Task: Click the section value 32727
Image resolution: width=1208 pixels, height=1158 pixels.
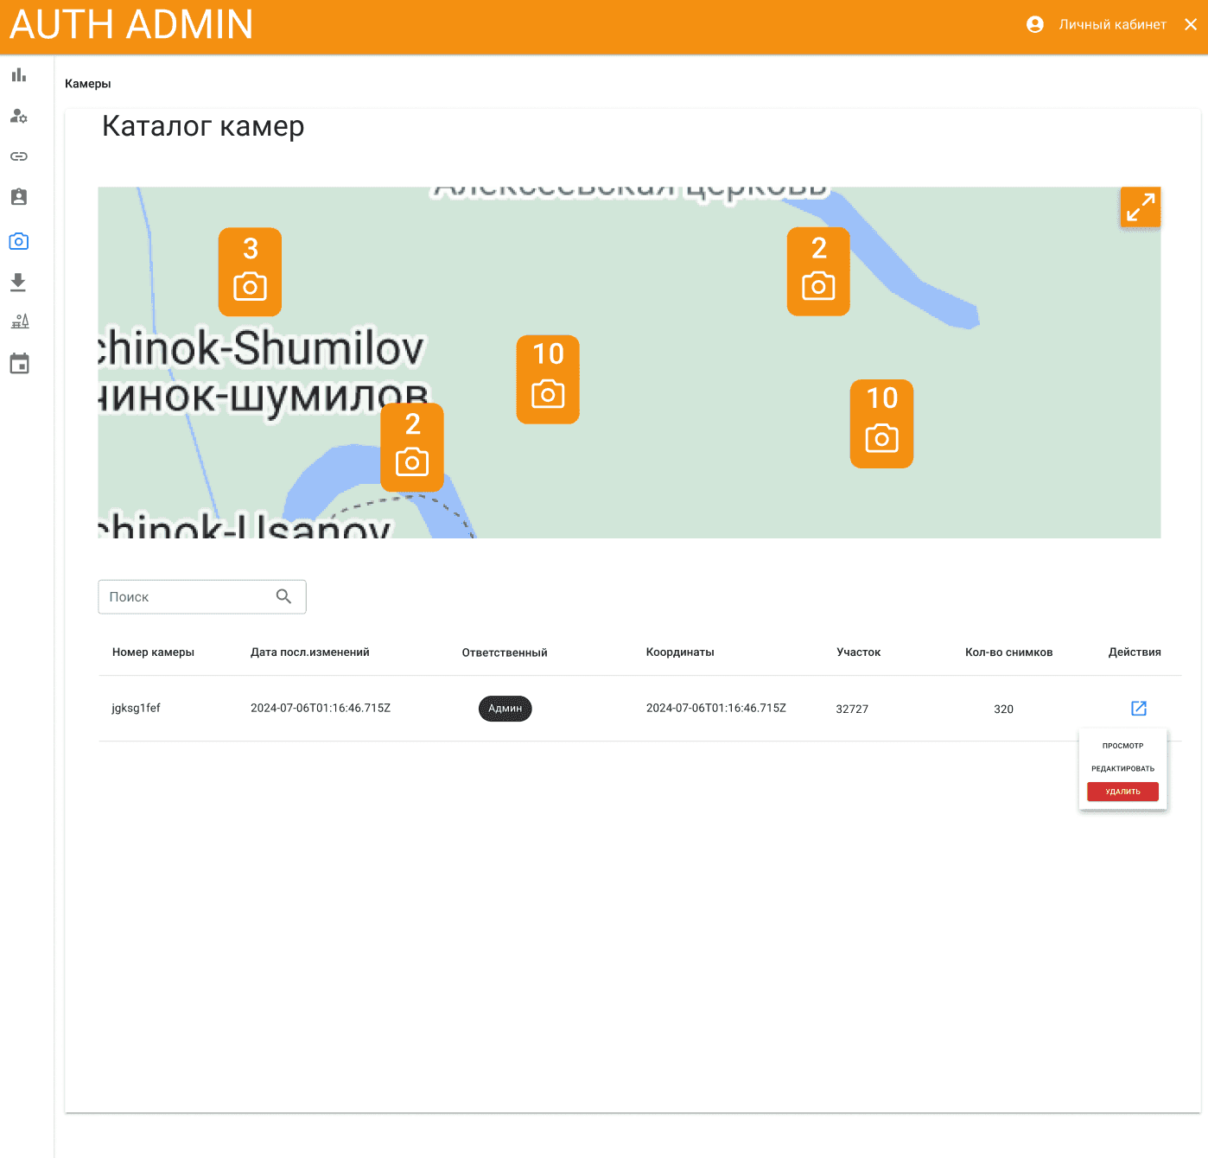Action: click(852, 709)
